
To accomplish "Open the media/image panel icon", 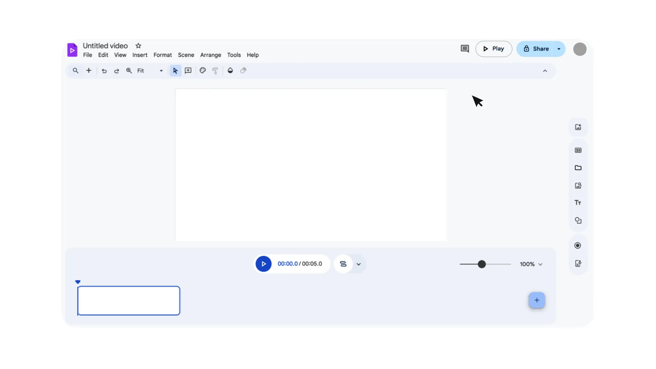I will 578,185.
